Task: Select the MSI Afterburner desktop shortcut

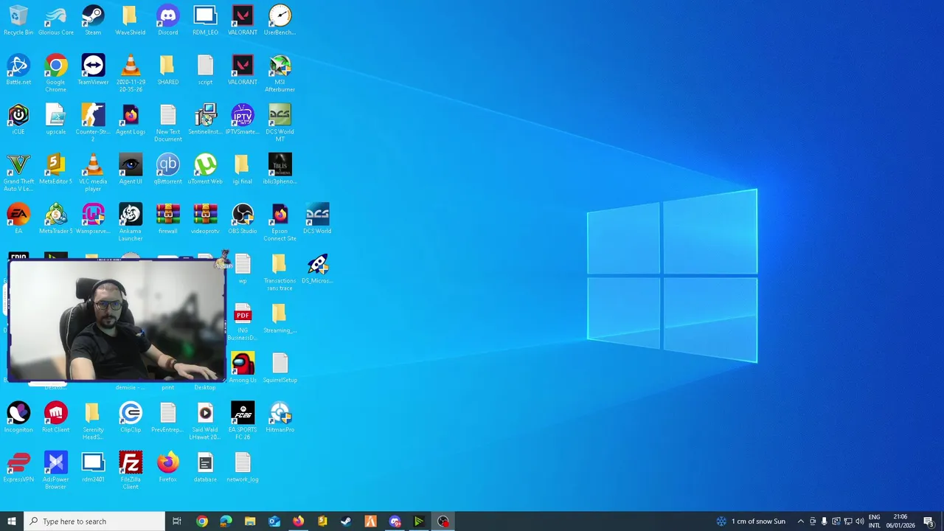Action: pos(280,74)
